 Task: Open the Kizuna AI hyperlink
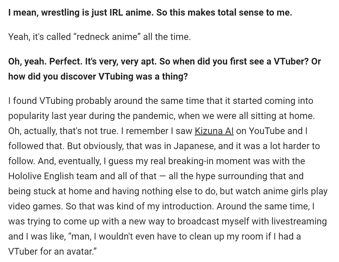(x=214, y=131)
